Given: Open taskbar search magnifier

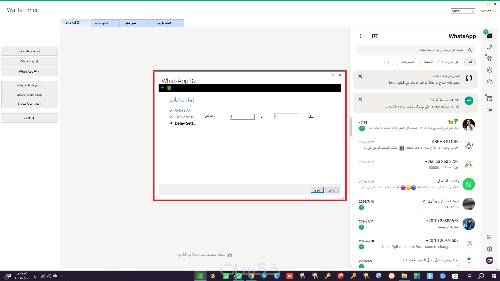Looking at the screenshot, I should click(481, 276).
